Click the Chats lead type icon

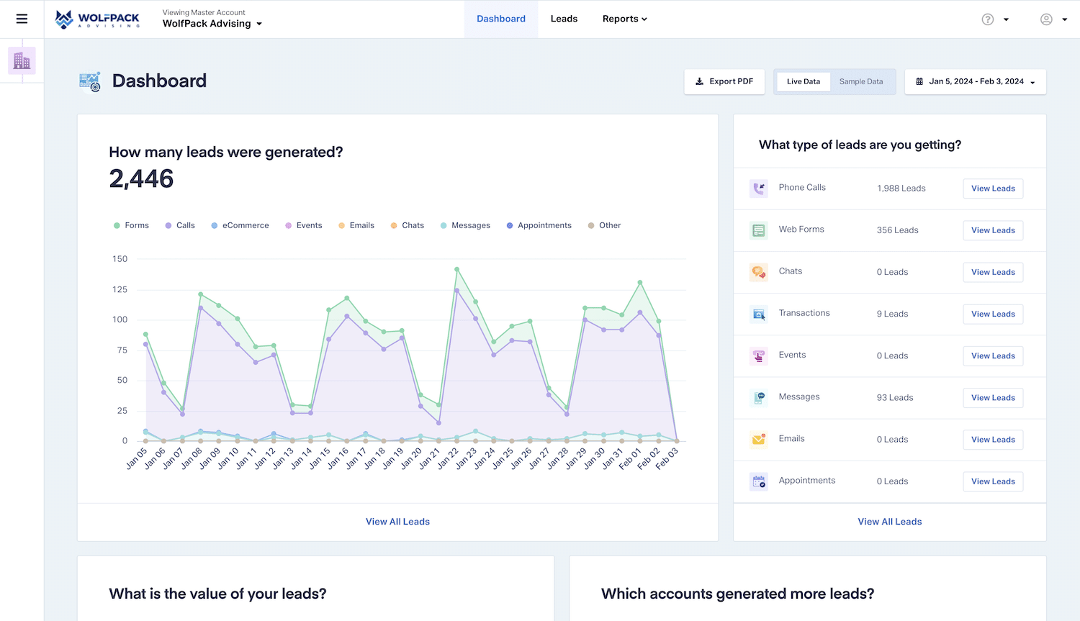coord(759,272)
